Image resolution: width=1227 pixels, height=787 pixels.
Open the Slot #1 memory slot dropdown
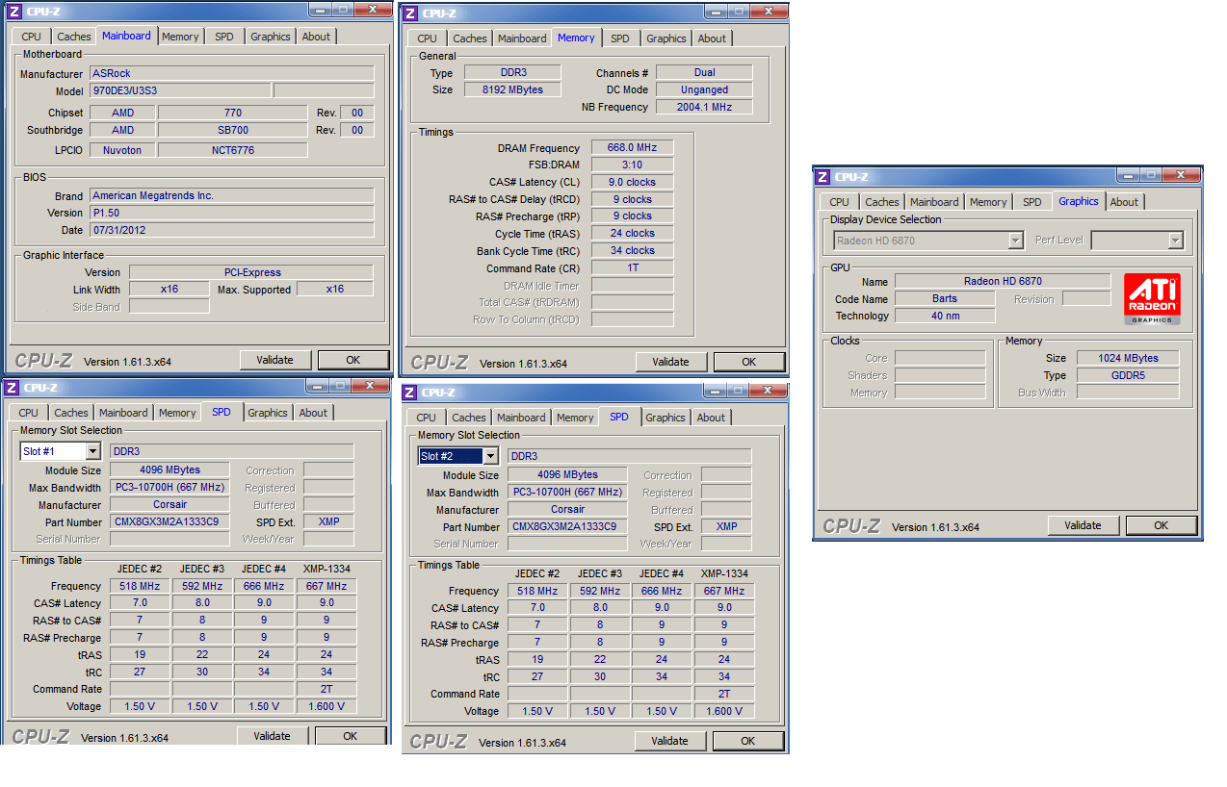(92, 451)
